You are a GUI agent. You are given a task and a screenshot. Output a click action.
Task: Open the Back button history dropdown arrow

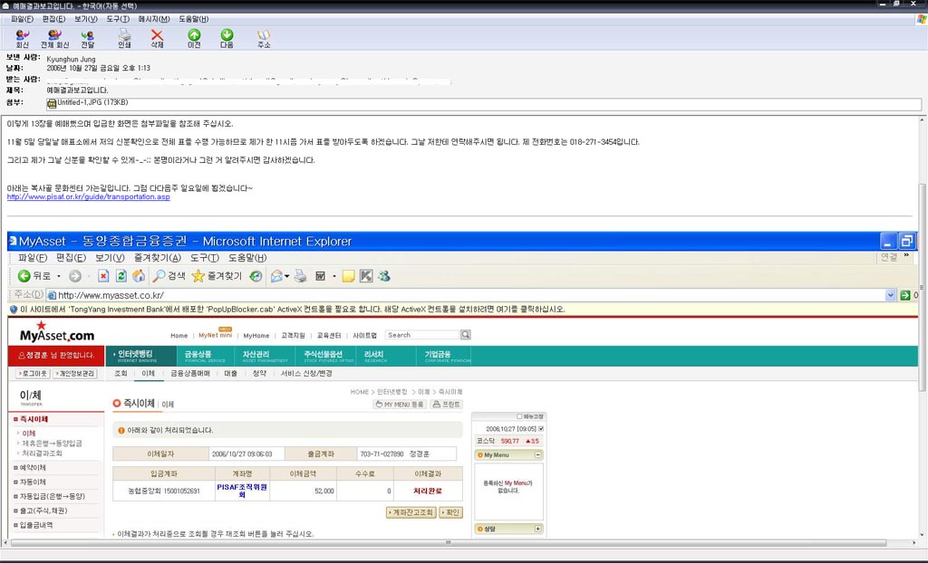(x=59, y=276)
